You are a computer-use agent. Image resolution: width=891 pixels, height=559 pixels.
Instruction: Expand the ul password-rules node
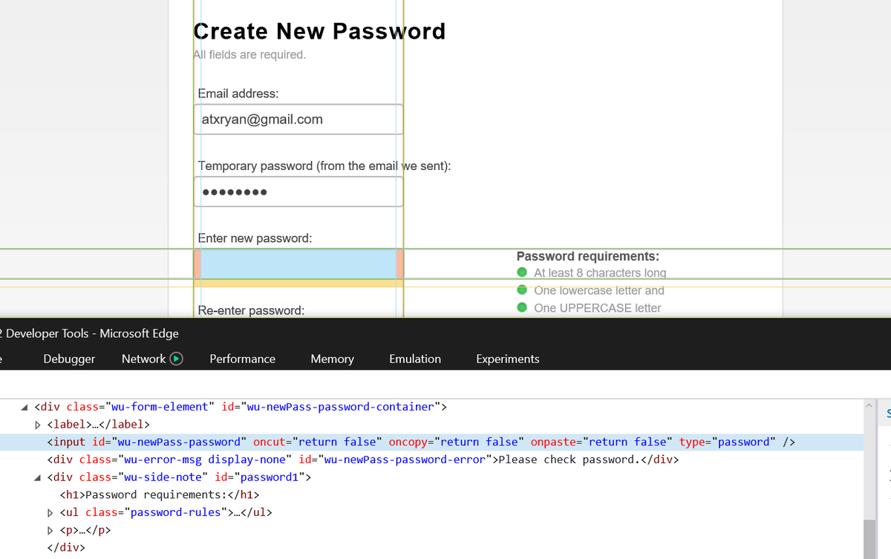(x=50, y=512)
